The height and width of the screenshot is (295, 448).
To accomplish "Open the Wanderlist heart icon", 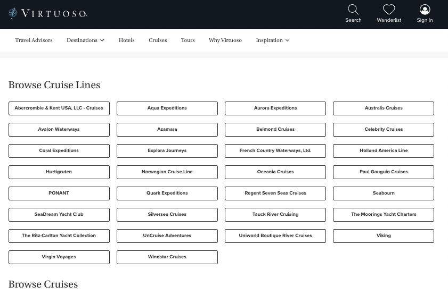I will point(389,10).
